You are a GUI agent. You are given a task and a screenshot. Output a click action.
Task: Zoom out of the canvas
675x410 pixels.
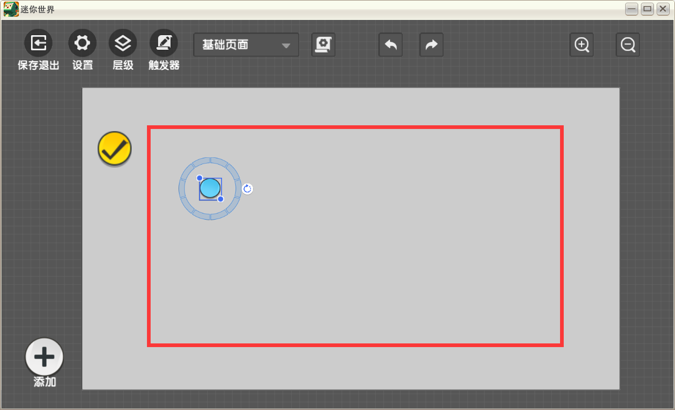[628, 45]
